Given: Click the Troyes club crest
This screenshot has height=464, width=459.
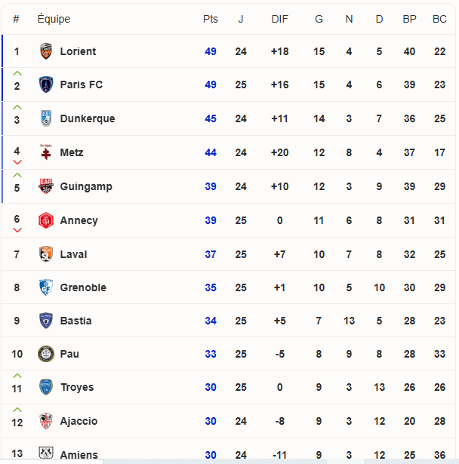Looking at the screenshot, I should (x=46, y=387).
